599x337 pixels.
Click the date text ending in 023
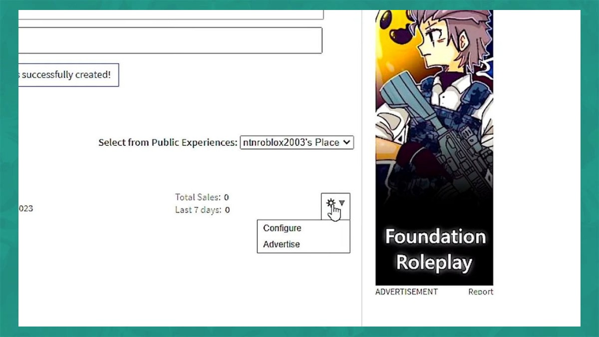(25, 208)
